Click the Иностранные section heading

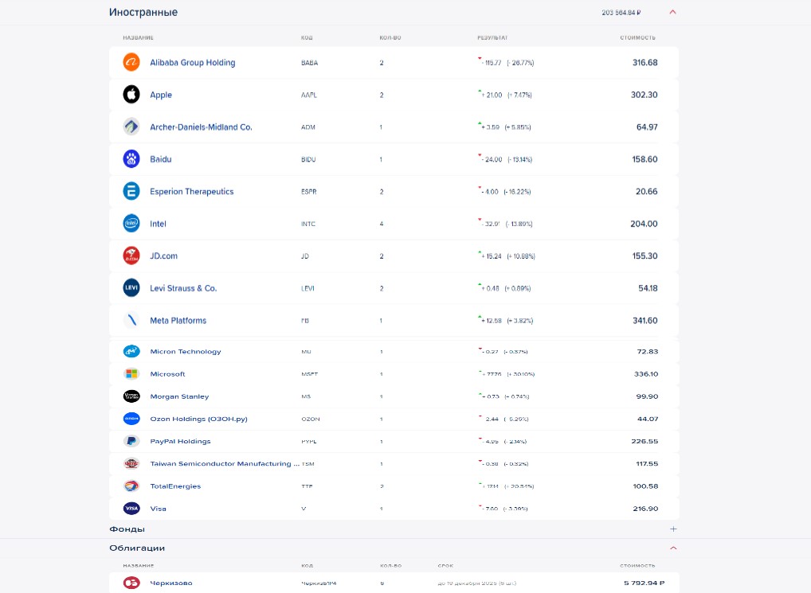143,13
